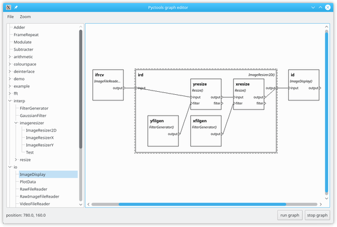
Task: Click the component tree vertical scrollbar
Action: coord(81,89)
